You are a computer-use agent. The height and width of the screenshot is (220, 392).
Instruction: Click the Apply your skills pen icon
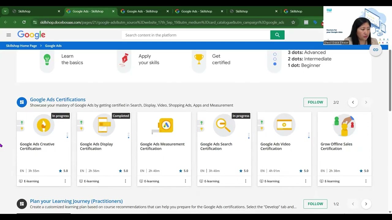tap(124, 59)
